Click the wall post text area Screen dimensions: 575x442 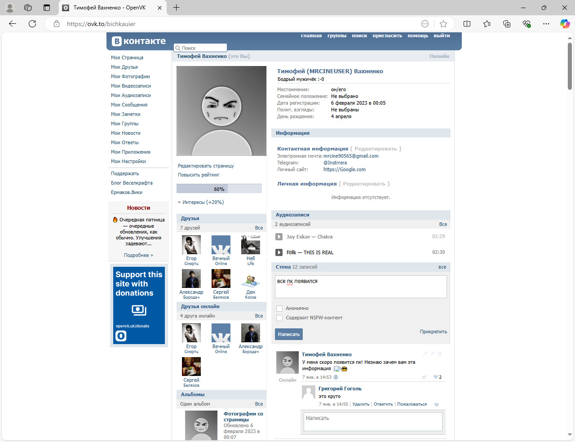coord(361,287)
